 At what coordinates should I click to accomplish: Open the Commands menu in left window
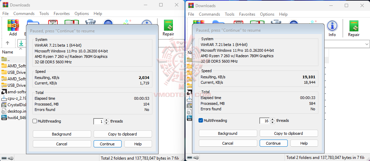tap(24, 14)
